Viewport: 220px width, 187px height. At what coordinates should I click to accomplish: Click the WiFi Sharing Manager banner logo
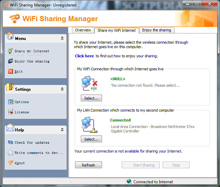tap(15, 18)
